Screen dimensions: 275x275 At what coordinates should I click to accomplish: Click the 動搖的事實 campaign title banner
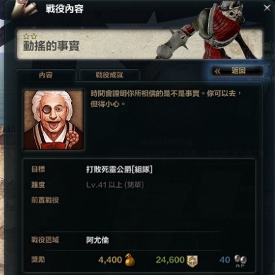coord(140,44)
